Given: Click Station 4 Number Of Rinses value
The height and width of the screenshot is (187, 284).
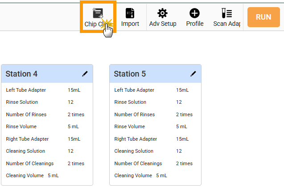Looking at the screenshot, I should pos(76,114).
